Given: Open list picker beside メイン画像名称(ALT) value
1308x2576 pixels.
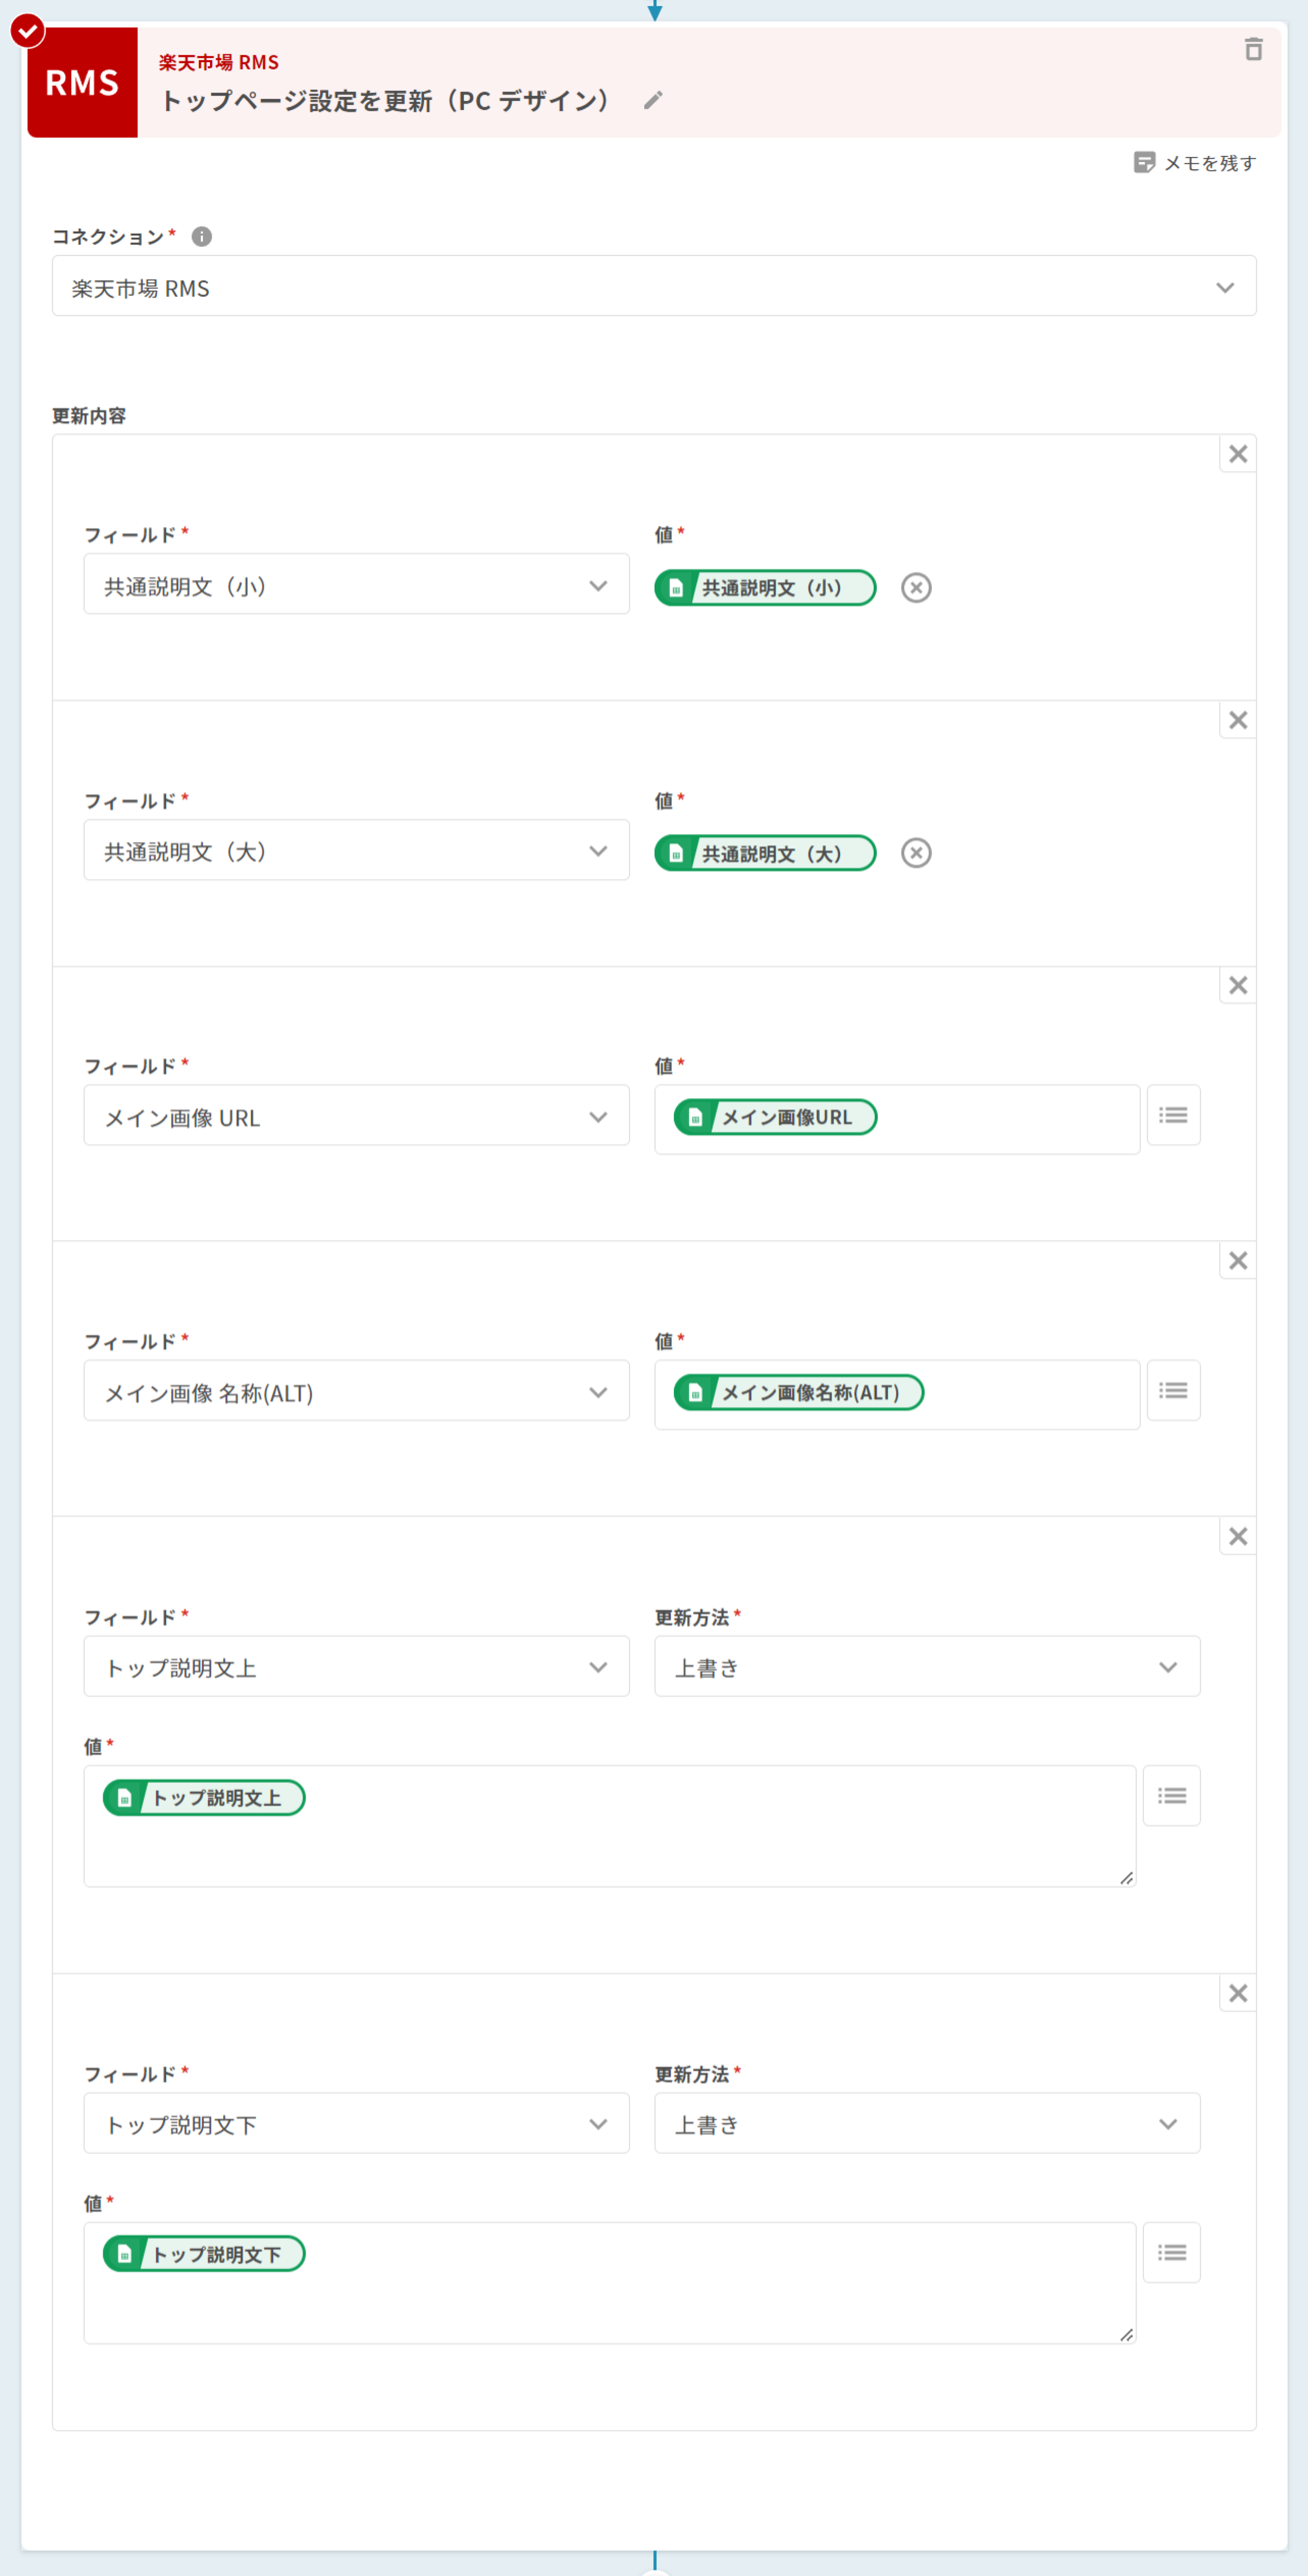Looking at the screenshot, I should 1173,1391.
